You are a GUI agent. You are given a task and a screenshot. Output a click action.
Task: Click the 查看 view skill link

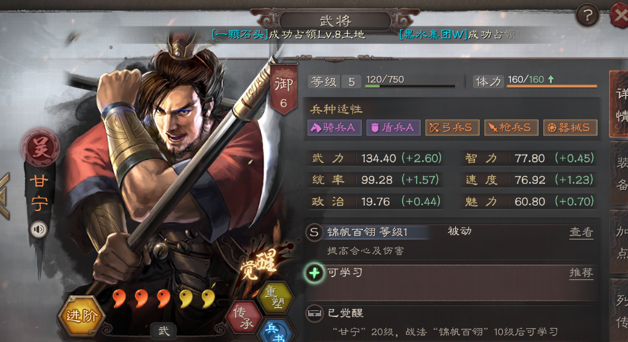[x=581, y=232]
